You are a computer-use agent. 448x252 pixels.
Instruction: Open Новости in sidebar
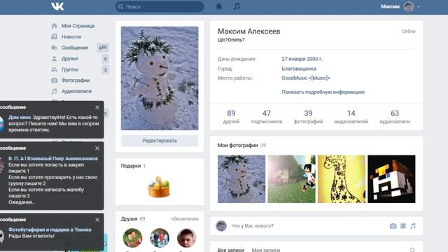(x=71, y=36)
